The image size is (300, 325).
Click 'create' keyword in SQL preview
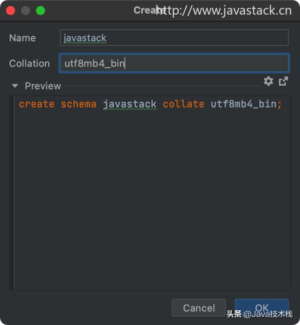tap(37, 104)
